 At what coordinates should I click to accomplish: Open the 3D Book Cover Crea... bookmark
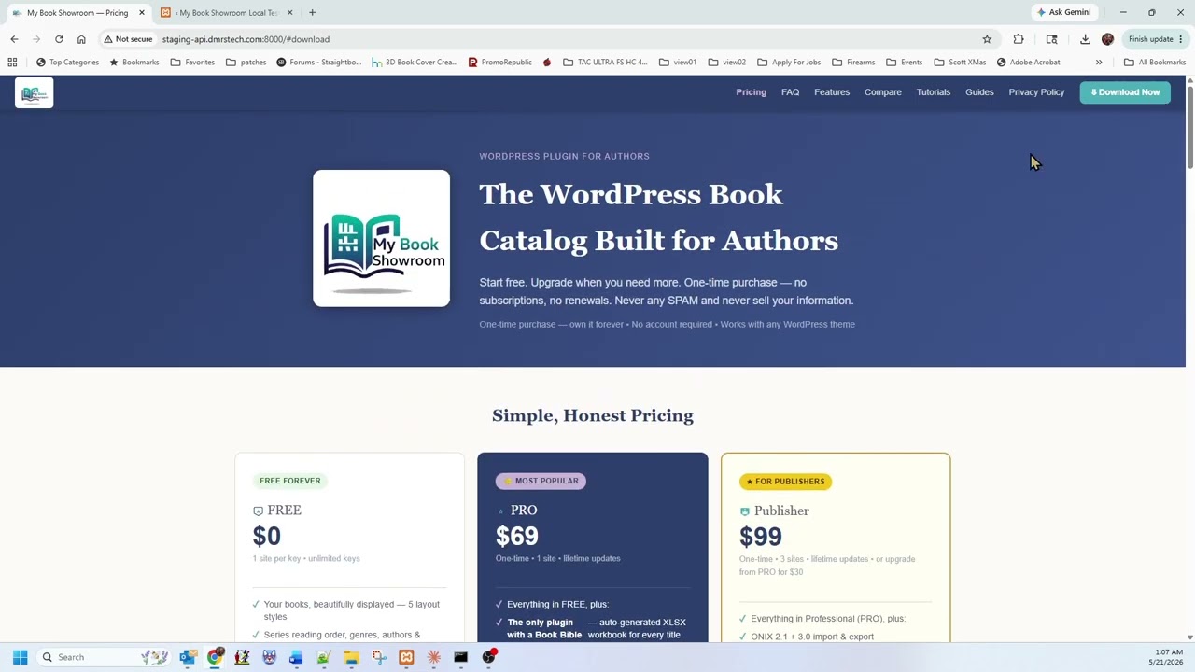coord(415,63)
